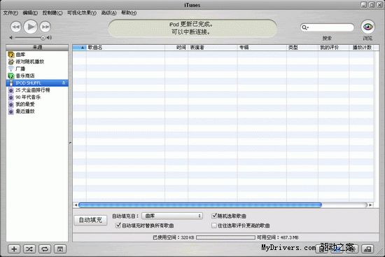Sort by the 类型 column header

[302, 48]
